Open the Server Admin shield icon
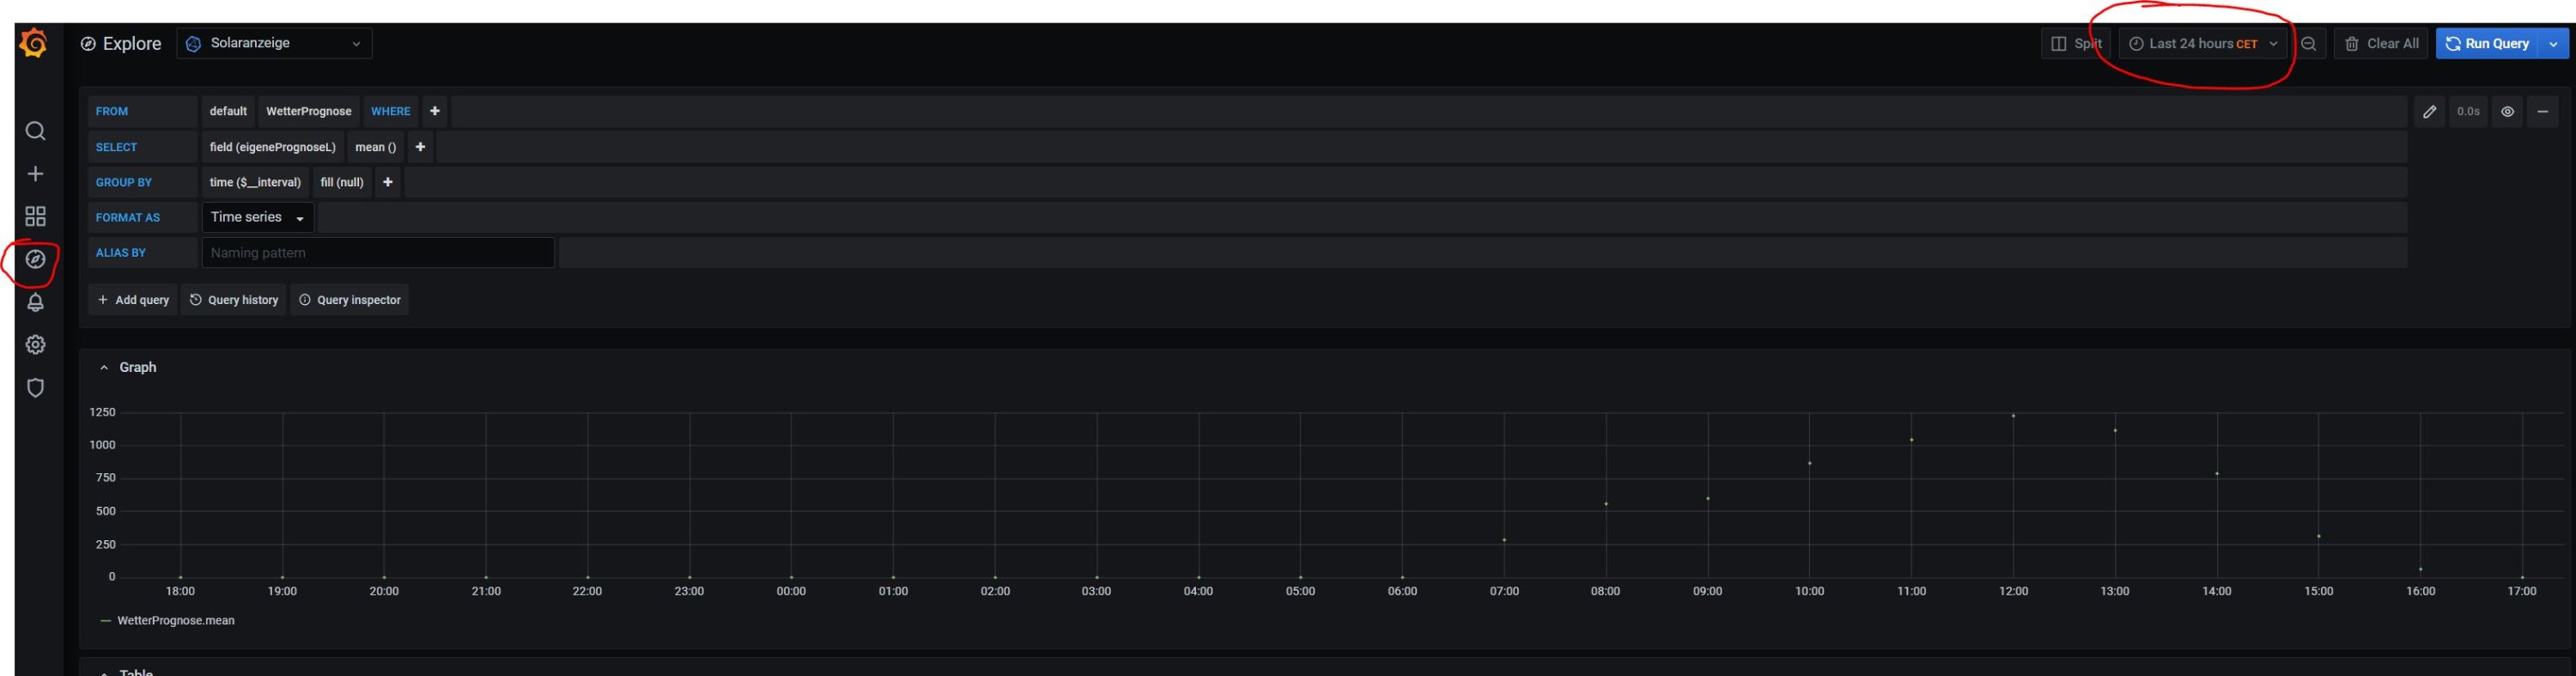Screen dimensions: 2576x676 click(35, 388)
